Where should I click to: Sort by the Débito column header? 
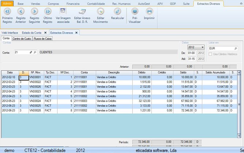click(142, 72)
